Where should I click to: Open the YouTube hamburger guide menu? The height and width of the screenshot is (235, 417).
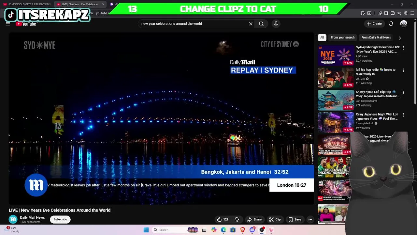pyautogui.click(x=8, y=24)
